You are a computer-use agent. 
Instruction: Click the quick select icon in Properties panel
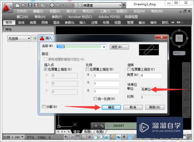click(x=35, y=38)
